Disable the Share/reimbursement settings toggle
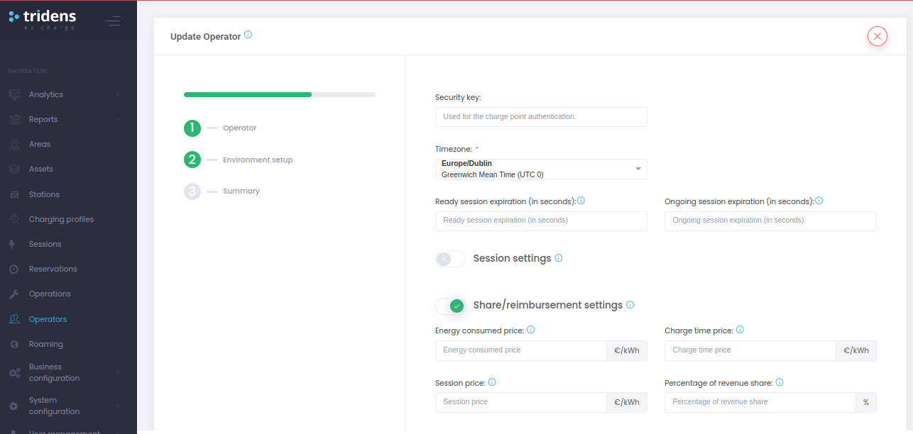 (450, 306)
